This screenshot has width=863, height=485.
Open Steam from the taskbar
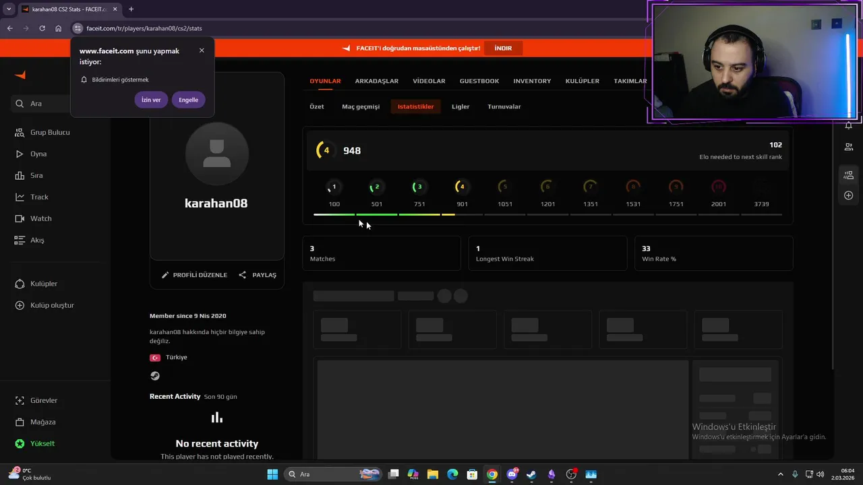(x=532, y=474)
